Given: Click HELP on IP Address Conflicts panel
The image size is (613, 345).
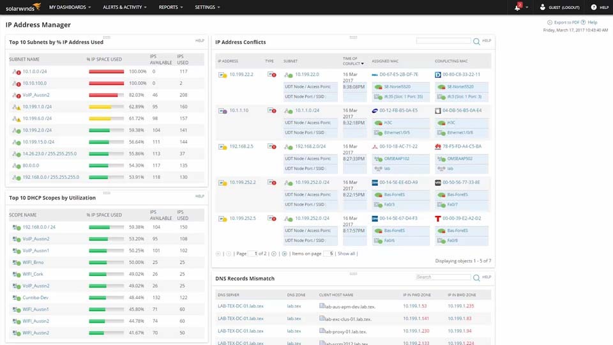Looking at the screenshot, I should [x=487, y=41].
